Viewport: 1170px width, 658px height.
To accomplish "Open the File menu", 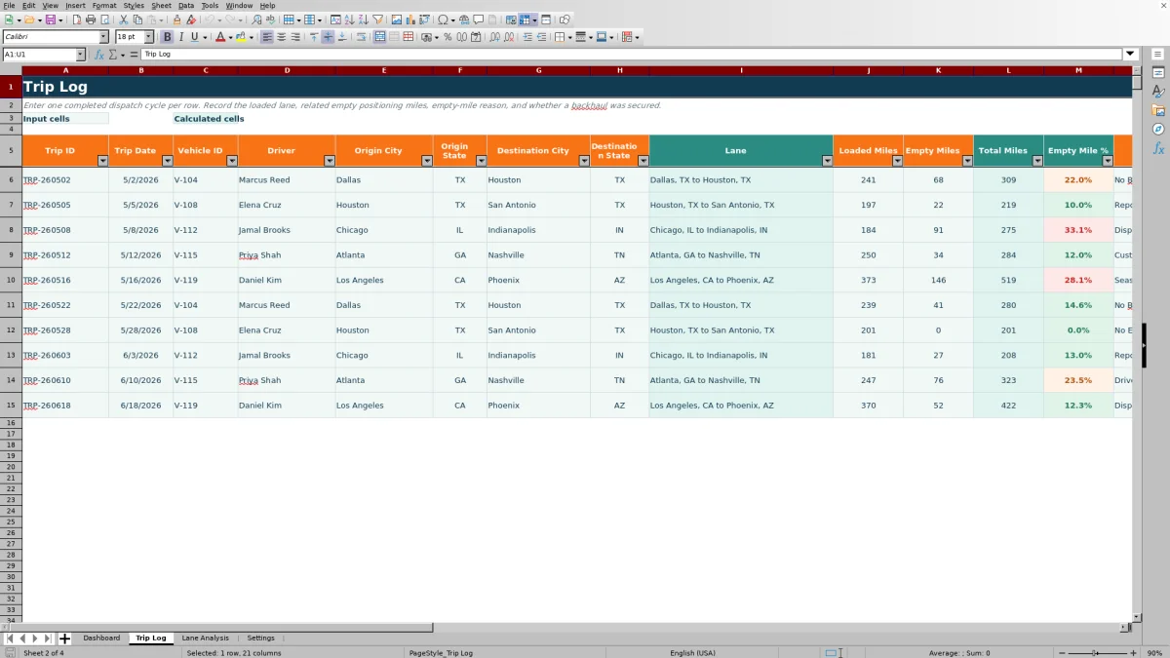I will 9,5.
